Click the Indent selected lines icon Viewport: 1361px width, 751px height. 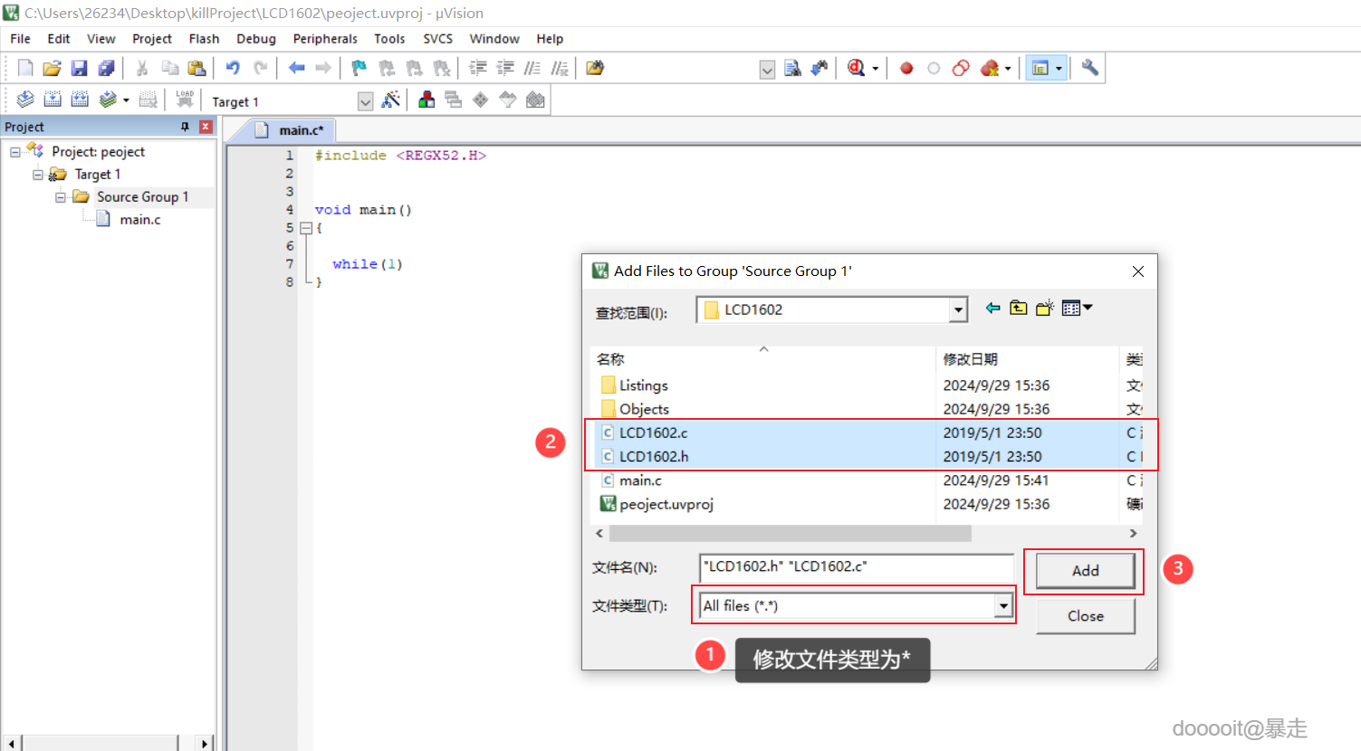(x=478, y=68)
